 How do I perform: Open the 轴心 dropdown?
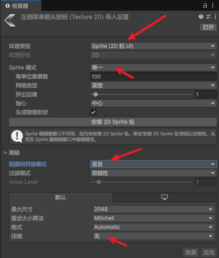(153, 103)
